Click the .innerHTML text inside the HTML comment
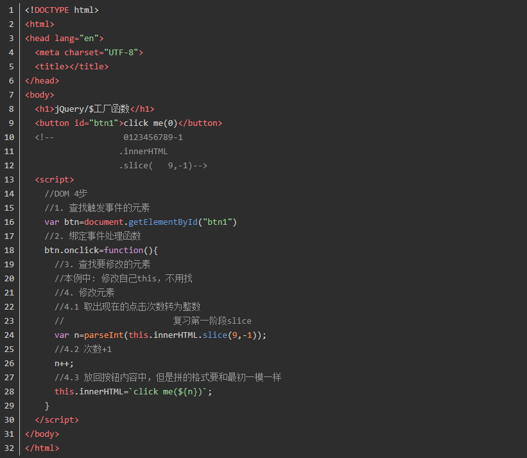The image size is (527, 458). click(143, 152)
